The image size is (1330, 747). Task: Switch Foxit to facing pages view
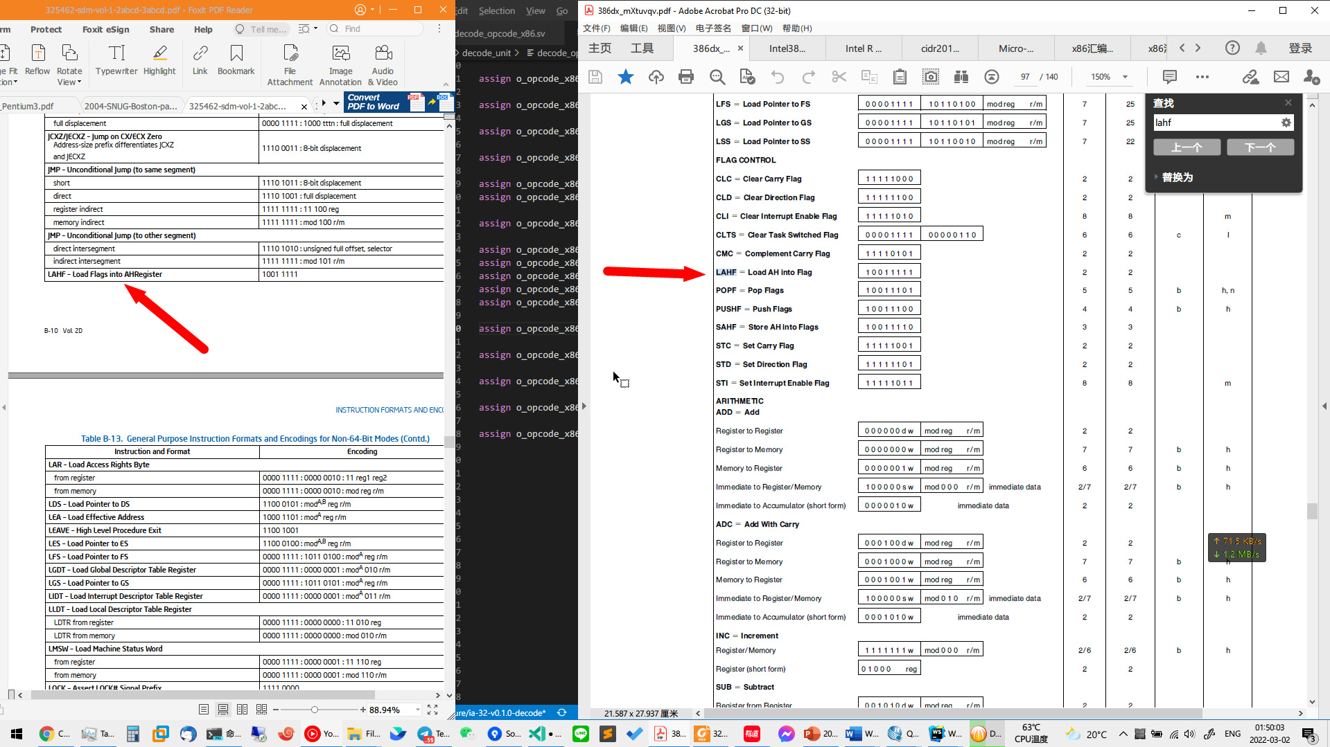click(x=242, y=710)
